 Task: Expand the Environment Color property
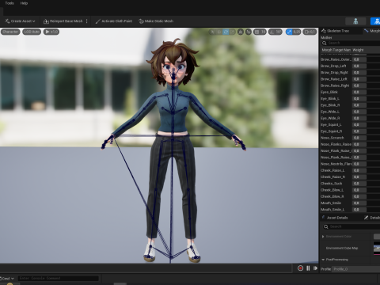(323, 237)
